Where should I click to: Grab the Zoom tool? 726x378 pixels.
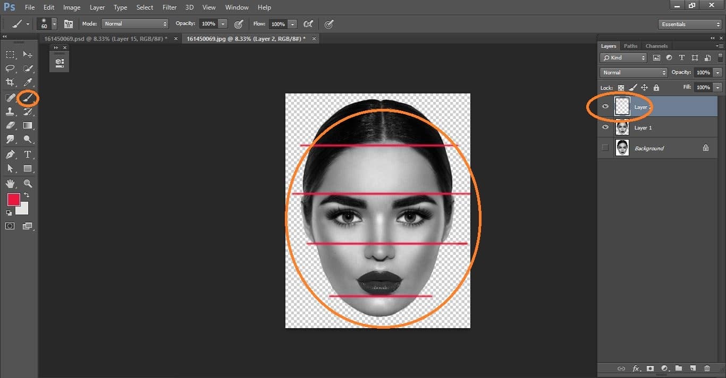27,184
